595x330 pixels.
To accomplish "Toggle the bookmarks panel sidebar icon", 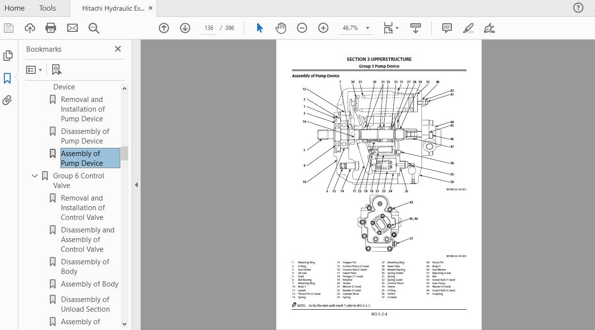I will point(7,78).
